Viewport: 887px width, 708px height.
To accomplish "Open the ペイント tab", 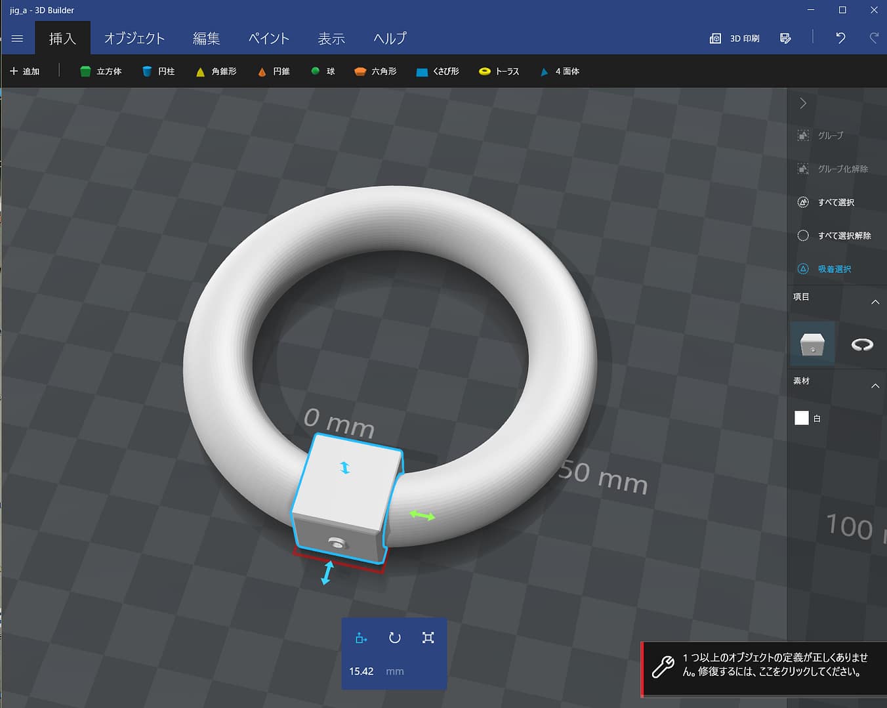I will click(268, 39).
